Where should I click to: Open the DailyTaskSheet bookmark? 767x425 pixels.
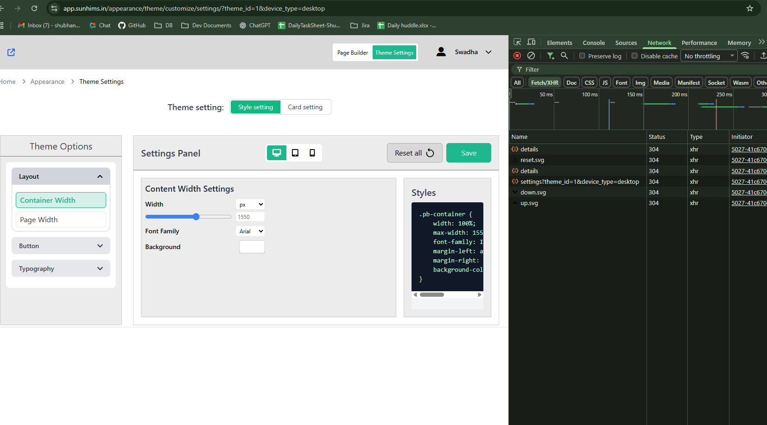[x=309, y=25]
